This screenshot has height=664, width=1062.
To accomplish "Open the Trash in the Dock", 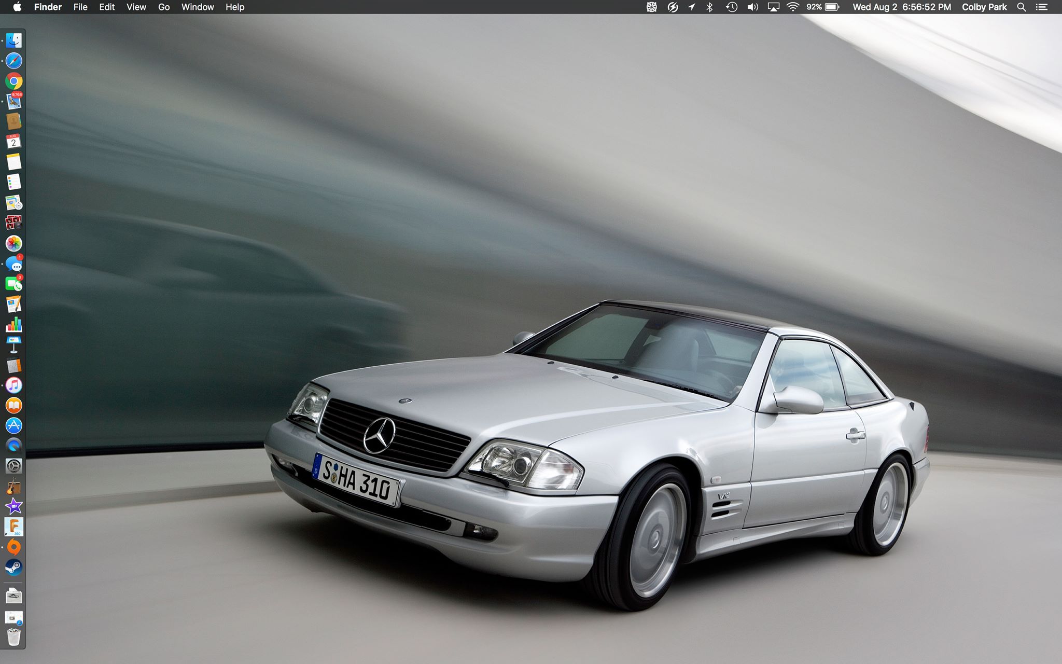I will tap(14, 637).
